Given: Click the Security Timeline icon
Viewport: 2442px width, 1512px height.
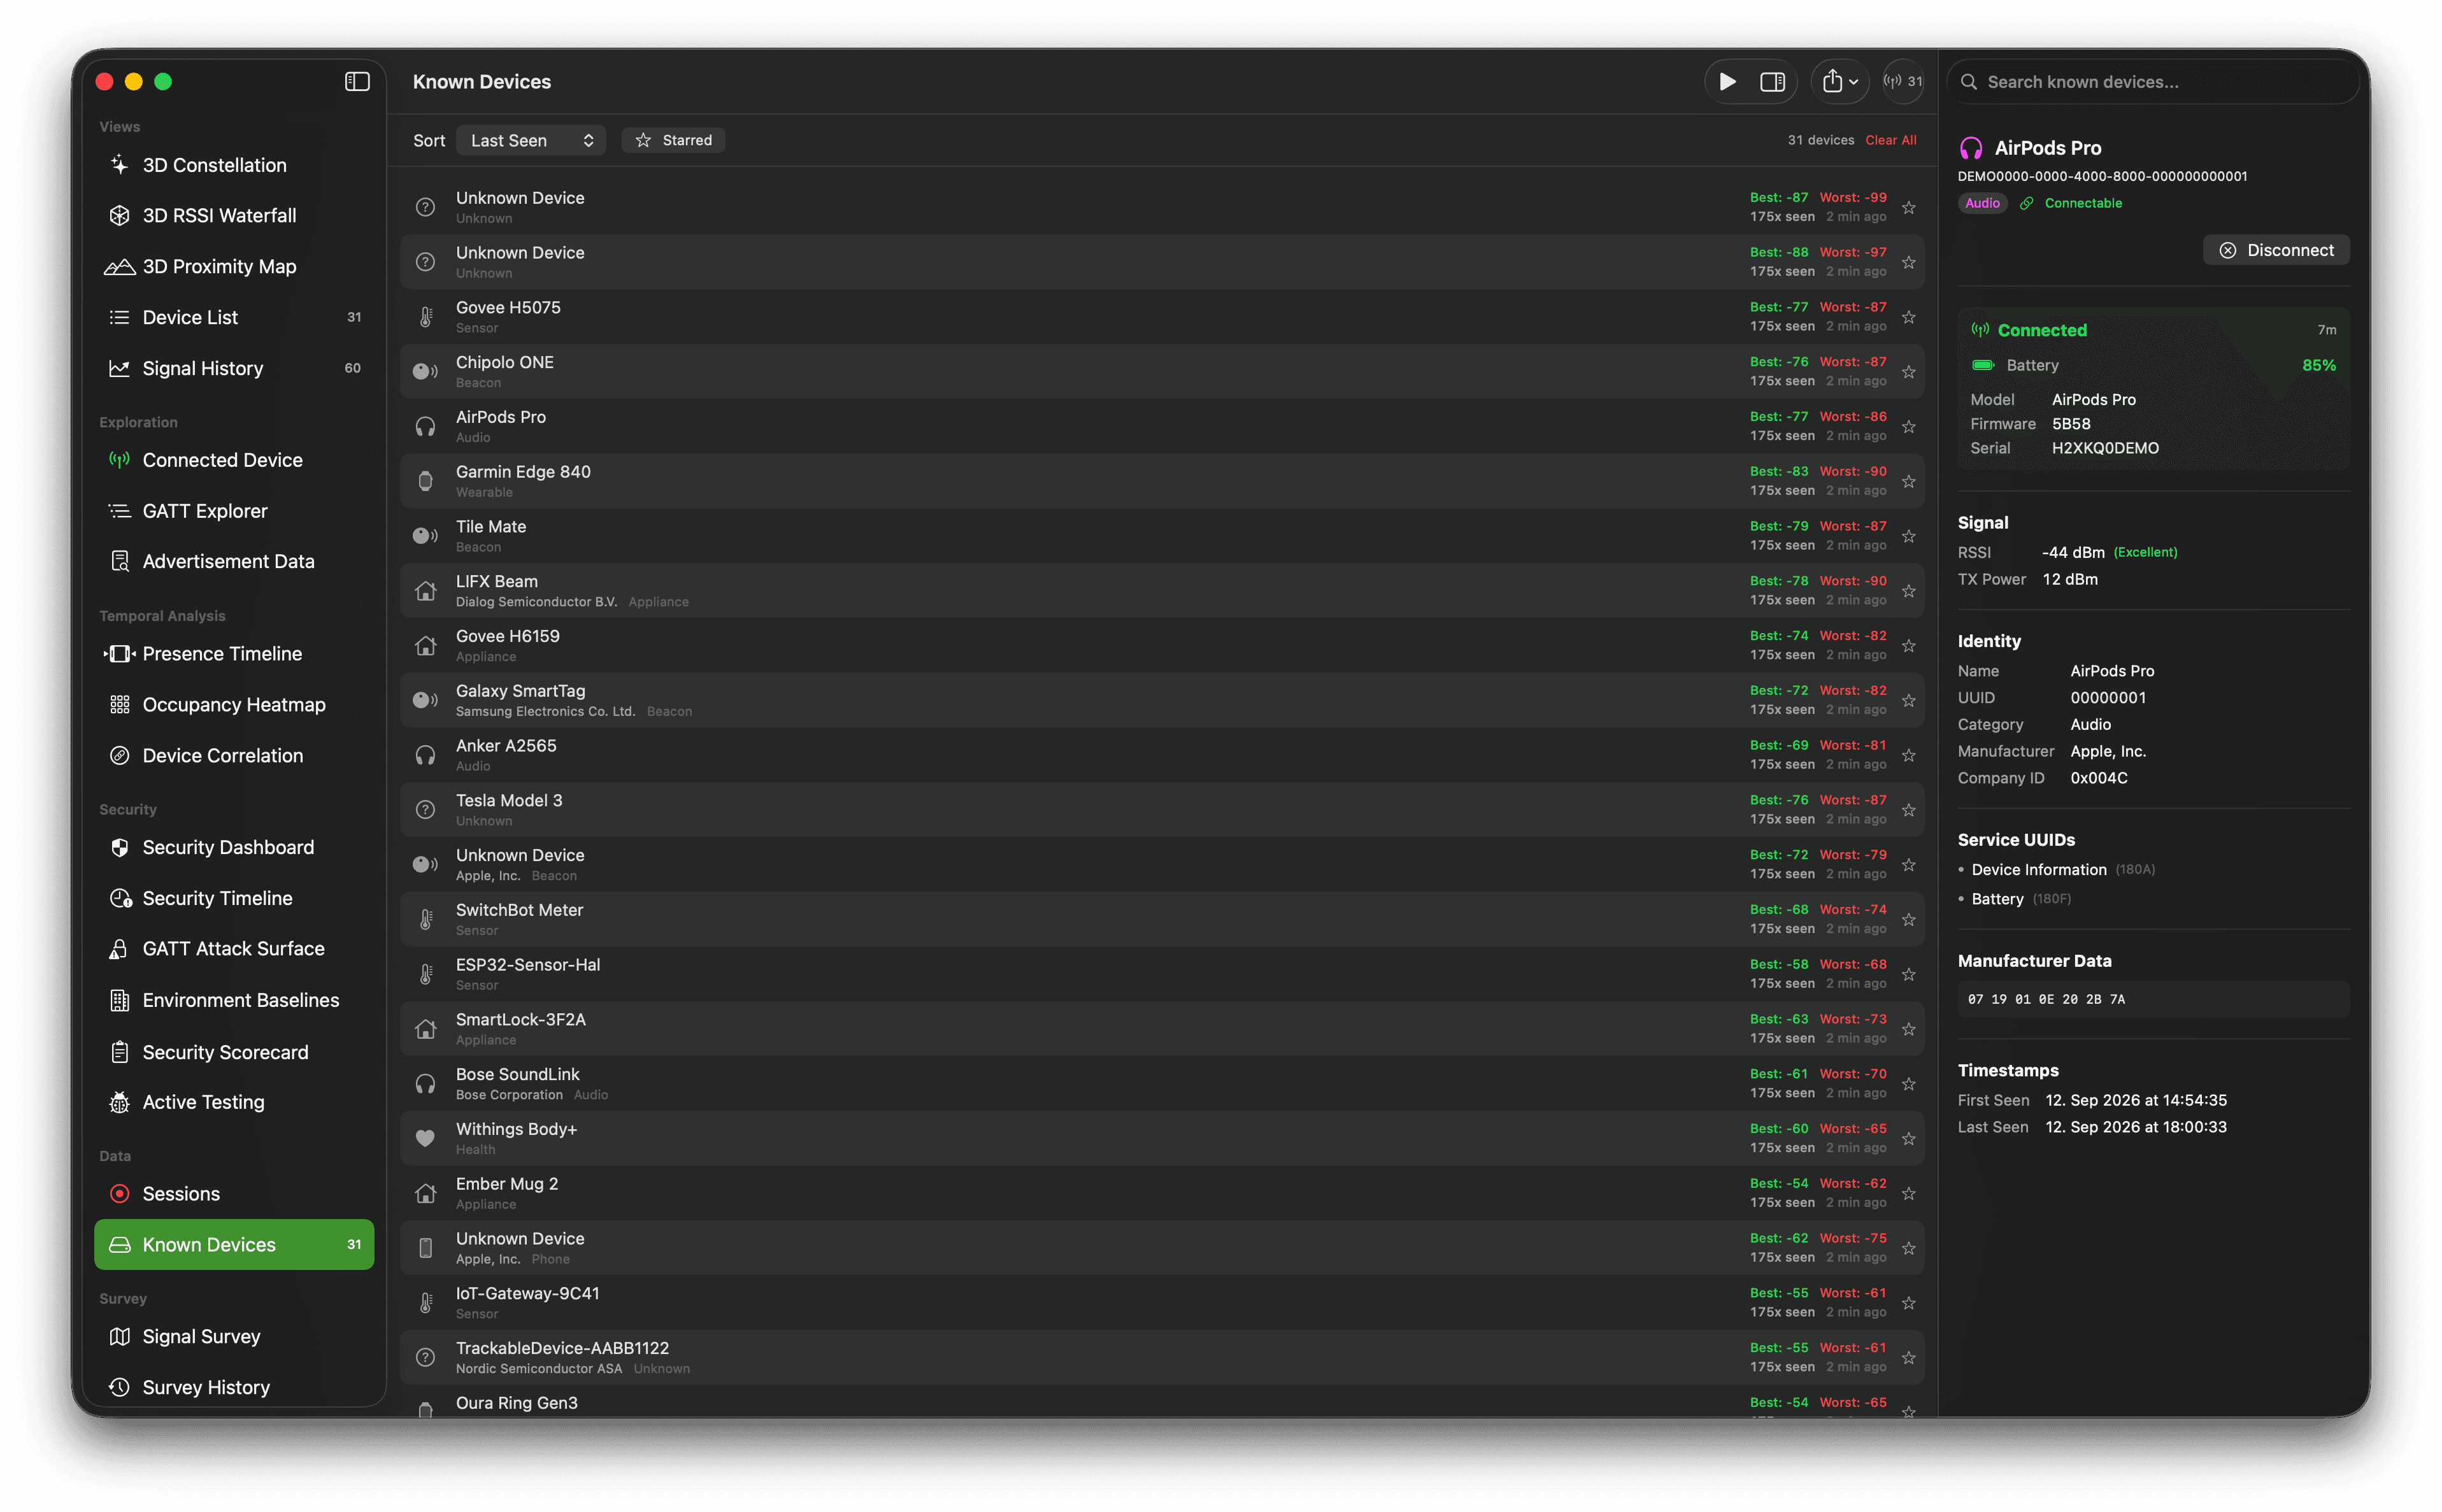Looking at the screenshot, I should click(120, 899).
